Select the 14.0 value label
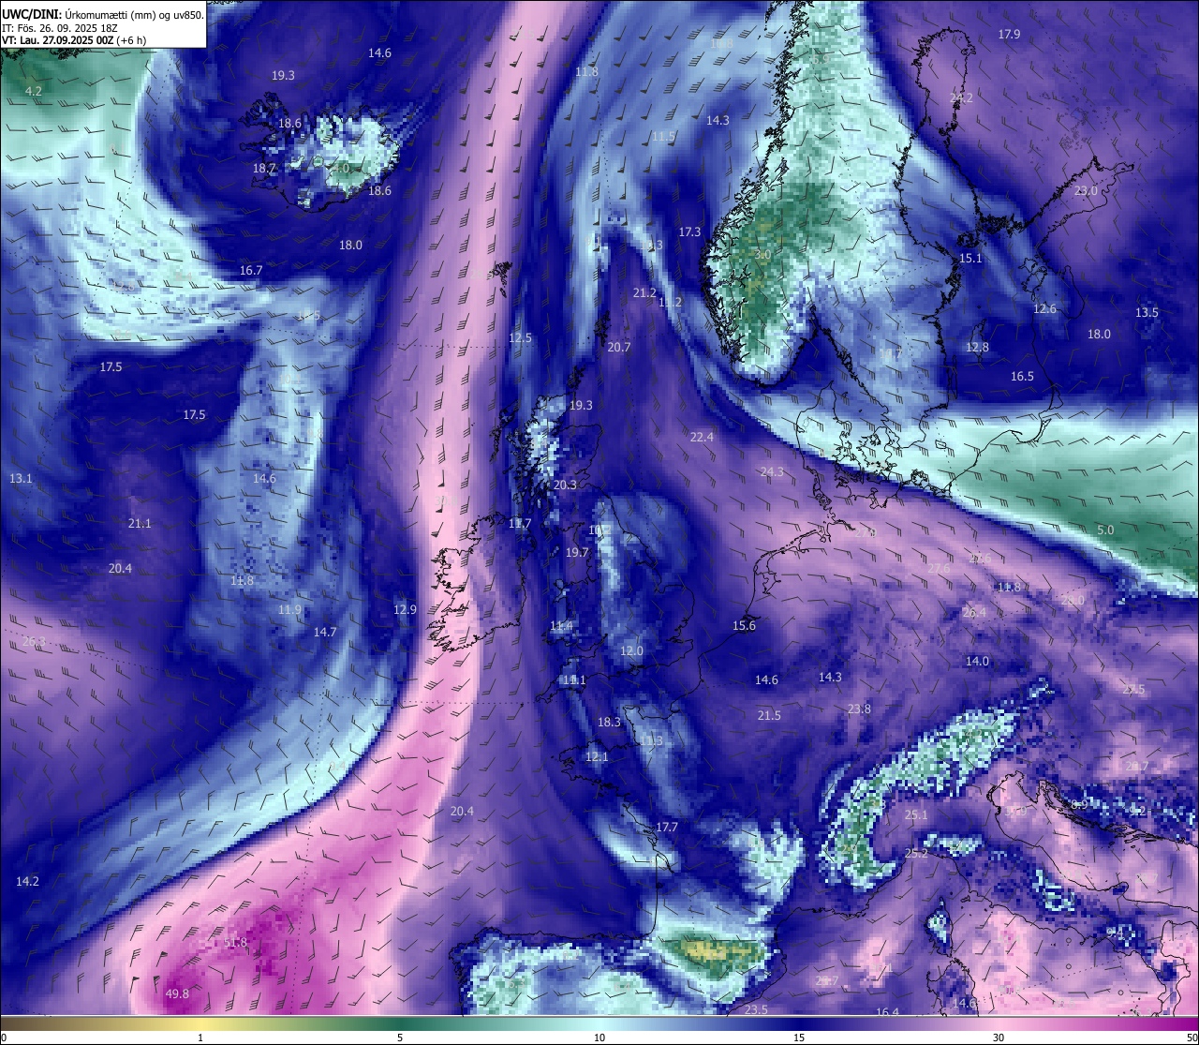1199x1045 pixels. pos(977,661)
